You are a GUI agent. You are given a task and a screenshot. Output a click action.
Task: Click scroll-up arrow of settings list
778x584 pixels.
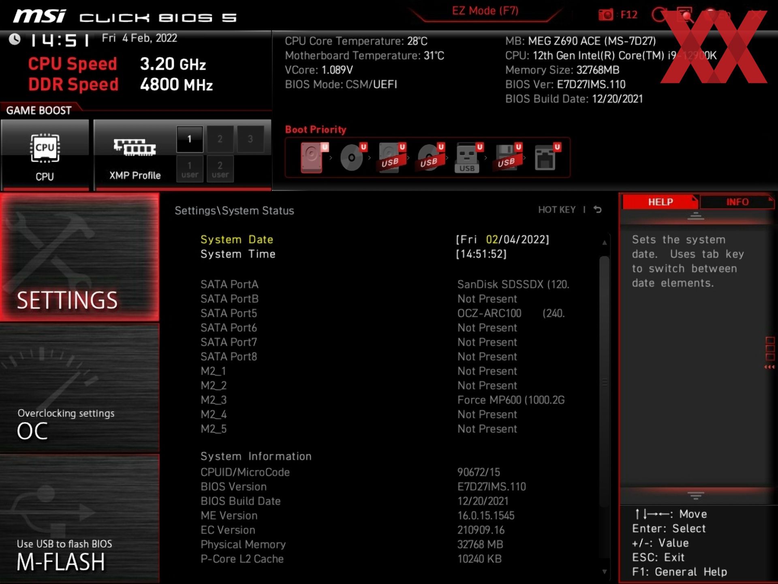pos(605,243)
